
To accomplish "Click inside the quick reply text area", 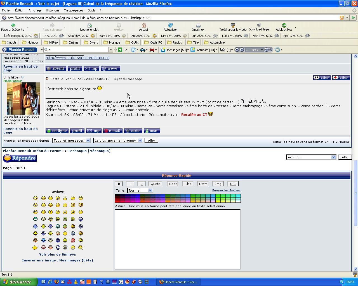I will click(177, 239).
